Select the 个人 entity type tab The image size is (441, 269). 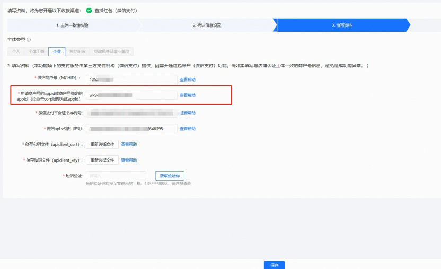[x=16, y=51]
